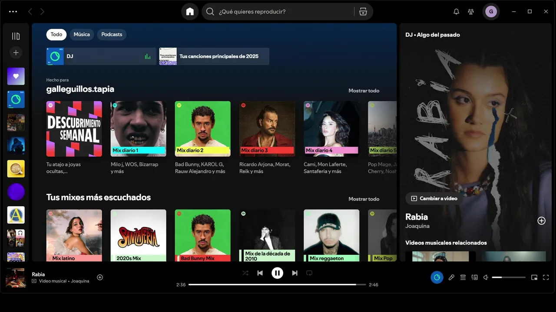
Task: Toggle the DJ button in player bar
Action: 437,277
